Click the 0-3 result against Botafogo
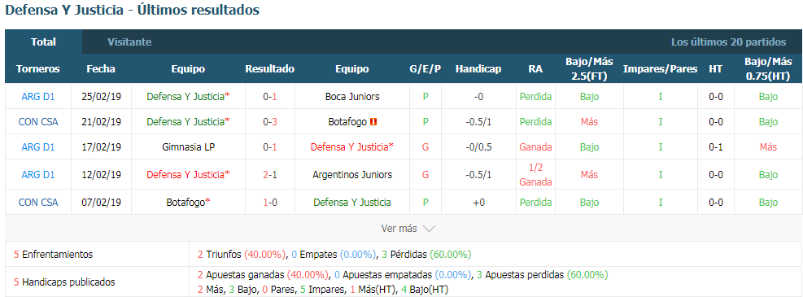Viewport: 803px width, 297px height. click(x=270, y=122)
